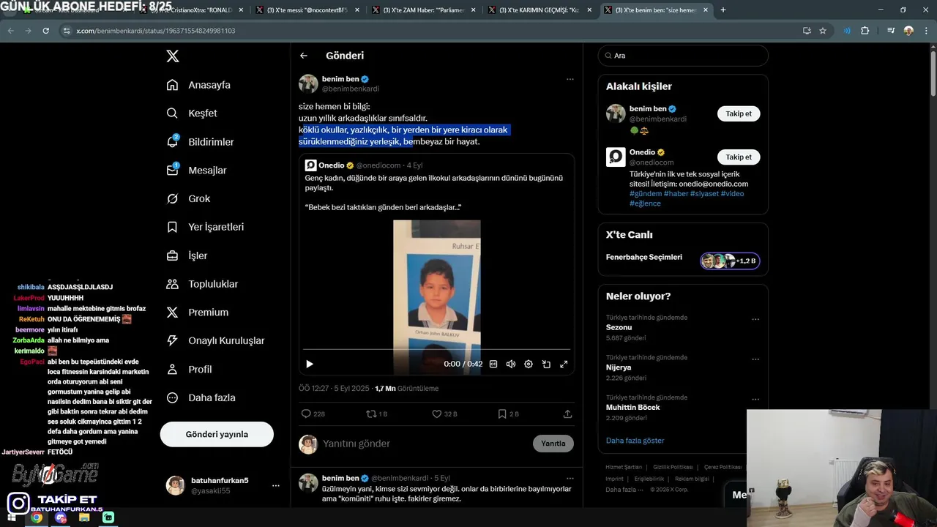Toggle picture-in-picture for video
The width and height of the screenshot is (937, 527).
click(546, 364)
